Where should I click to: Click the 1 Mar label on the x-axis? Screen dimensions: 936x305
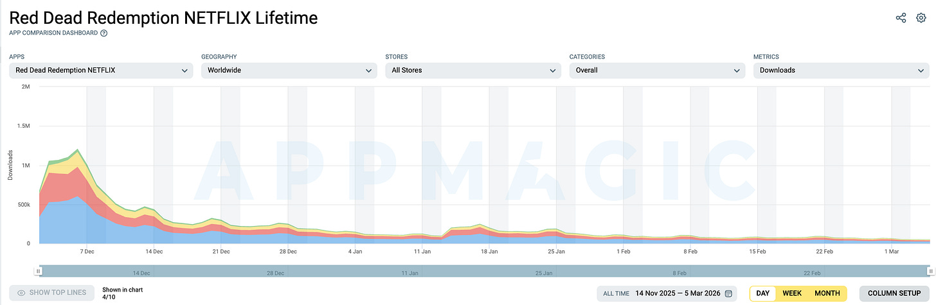tap(892, 252)
